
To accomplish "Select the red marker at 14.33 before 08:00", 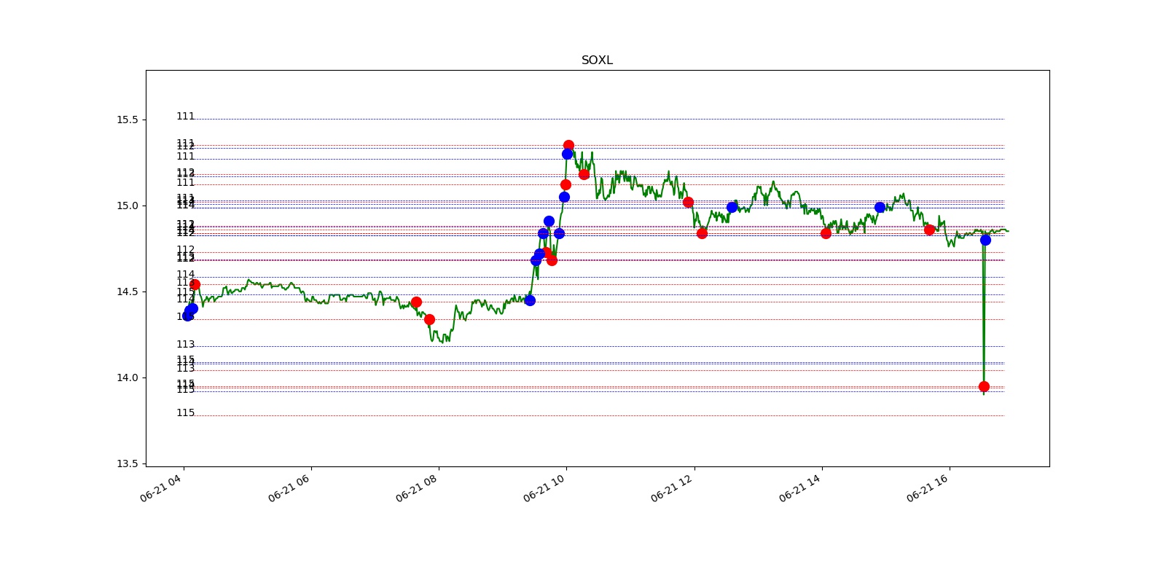I will point(429,319).
